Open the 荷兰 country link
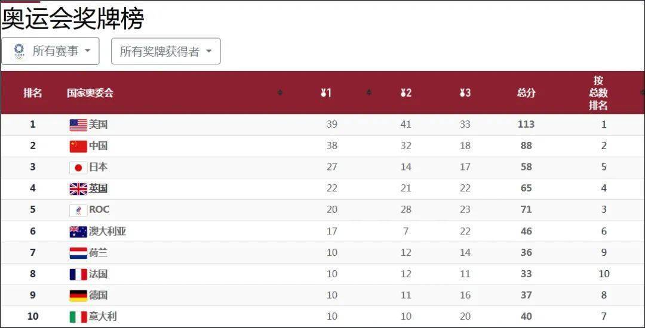645x328 pixels. [x=99, y=252]
